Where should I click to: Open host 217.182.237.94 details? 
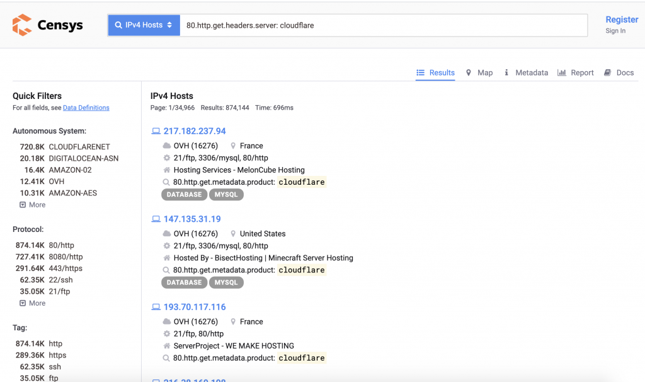[x=194, y=131]
